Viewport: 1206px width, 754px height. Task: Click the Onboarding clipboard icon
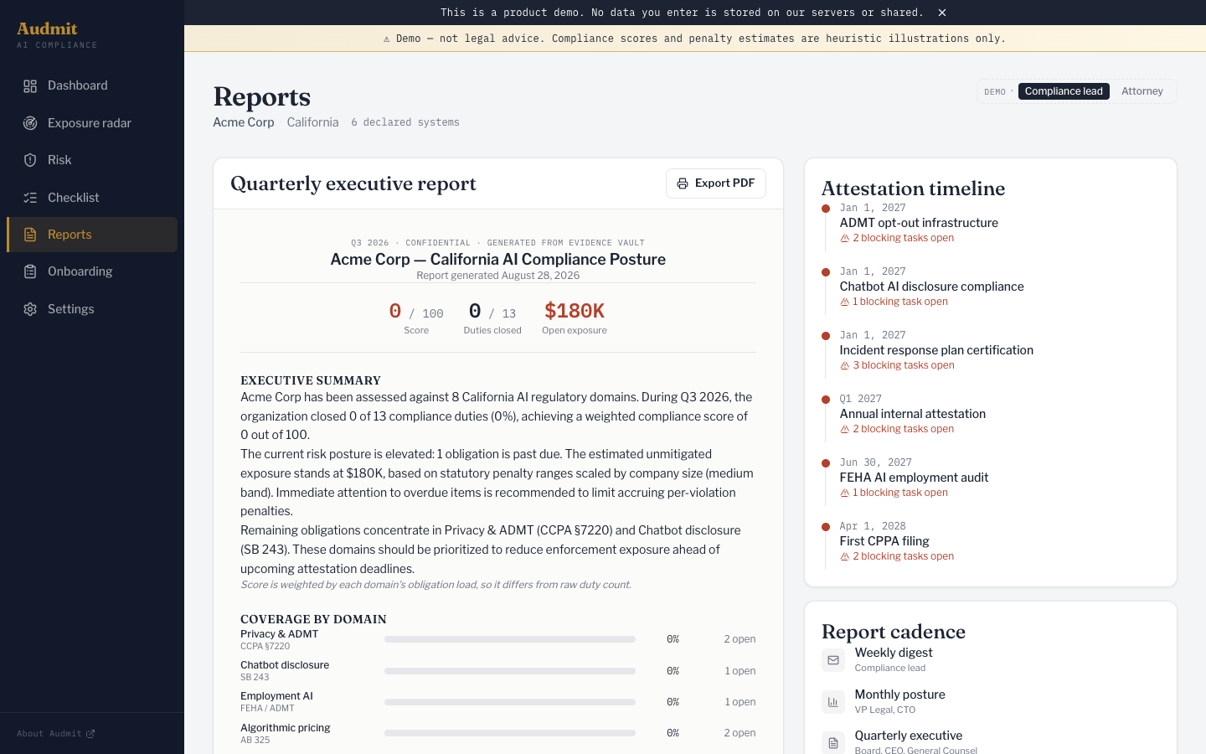tap(30, 271)
